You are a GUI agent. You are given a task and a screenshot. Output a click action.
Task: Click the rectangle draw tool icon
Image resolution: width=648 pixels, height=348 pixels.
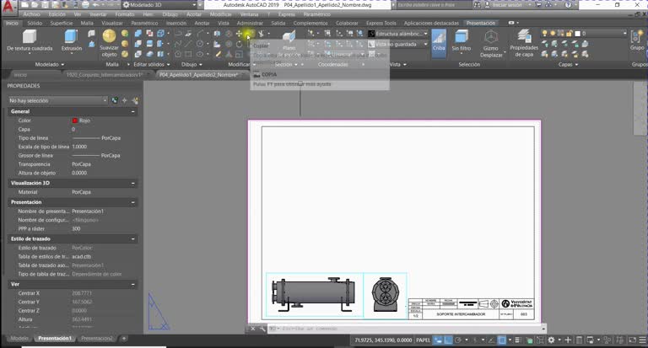[x=188, y=54]
